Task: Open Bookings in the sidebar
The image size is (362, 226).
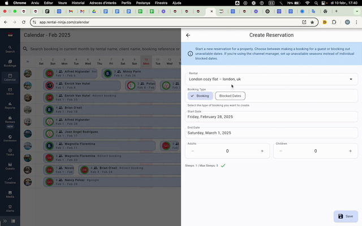Action: tap(10, 63)
